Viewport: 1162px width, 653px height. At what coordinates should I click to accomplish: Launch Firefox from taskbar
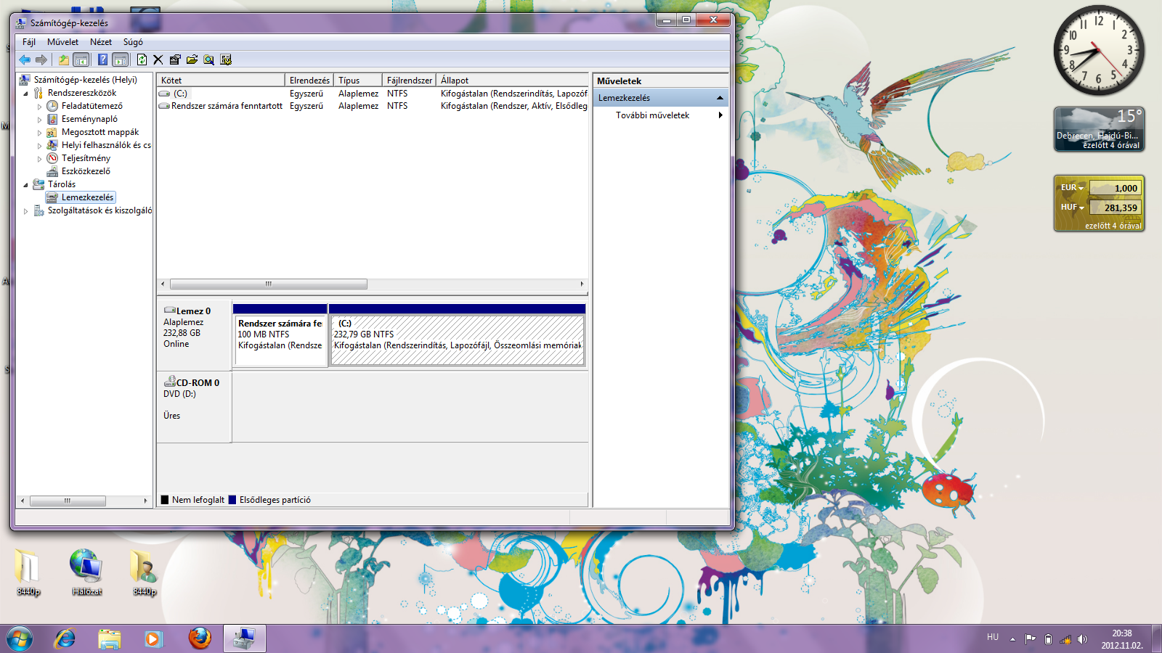199,638
